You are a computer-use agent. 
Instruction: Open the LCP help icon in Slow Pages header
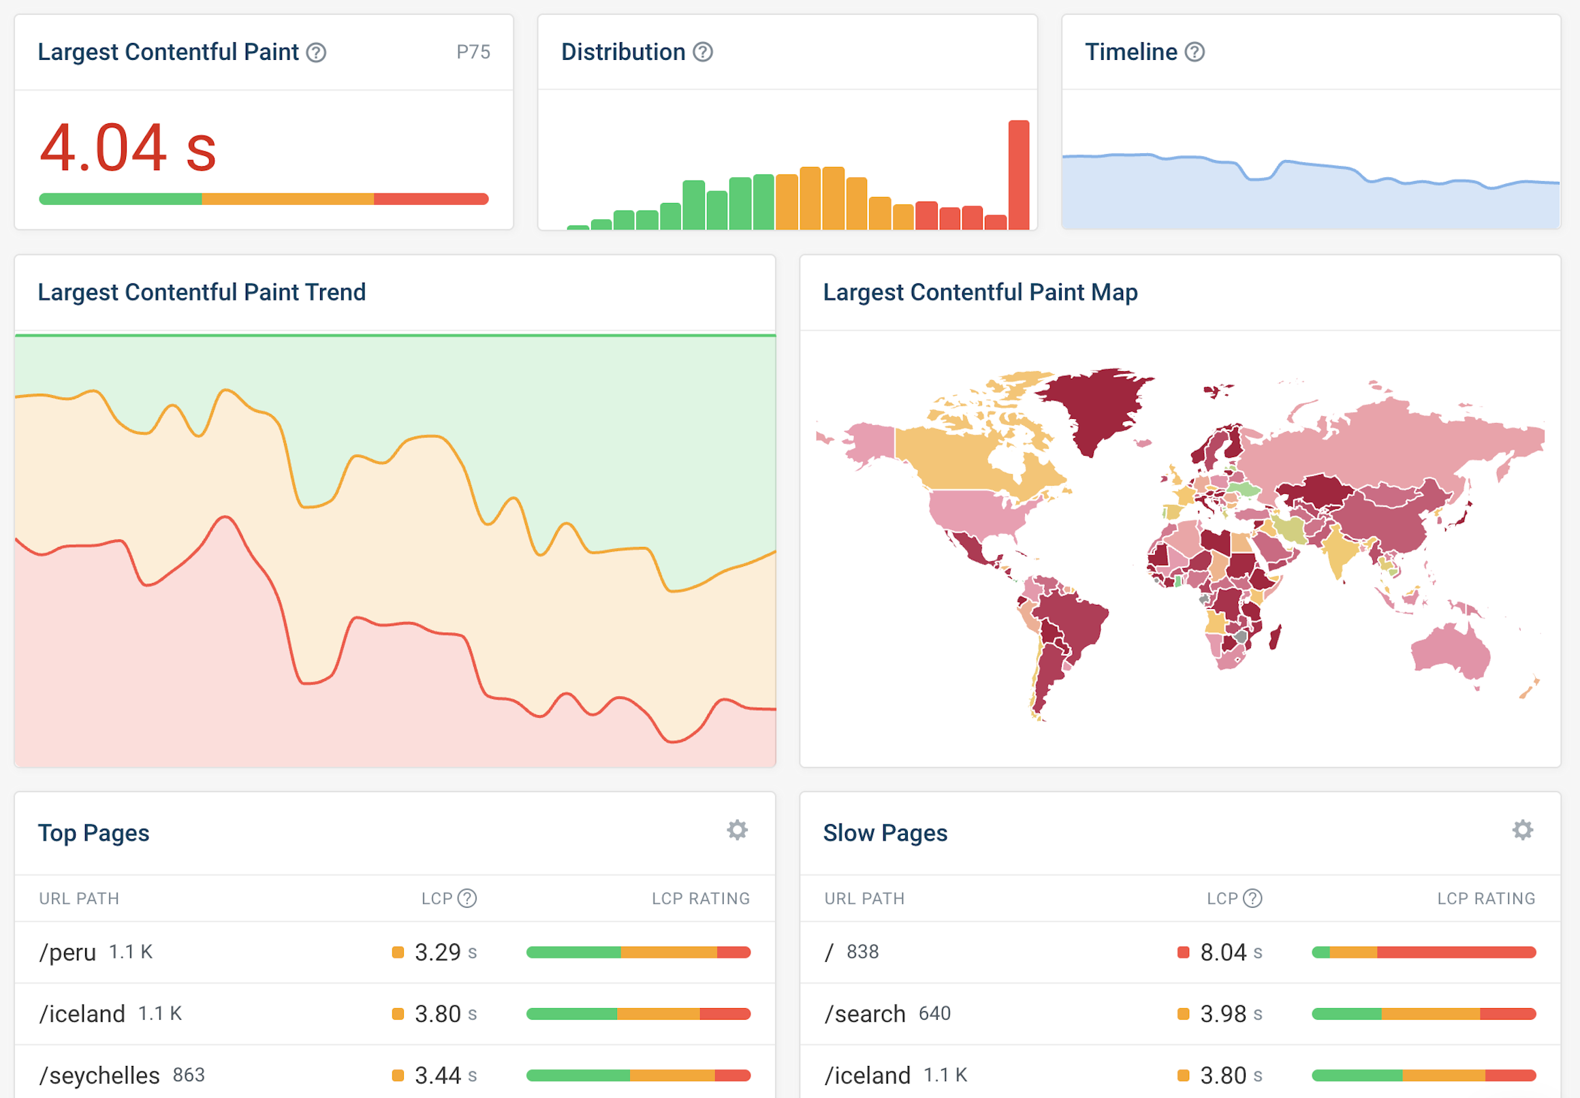click(1253, 897)
